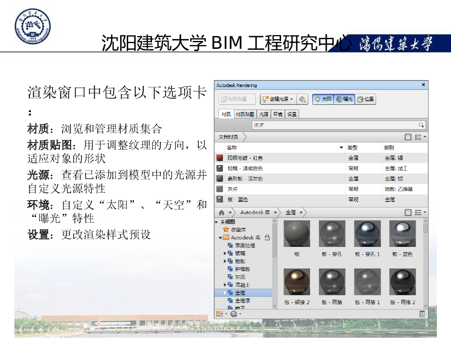This screenshot has width=451, height=338.
Task: Click the tree panel vertical scrollbar
Action: coord(274,264)
